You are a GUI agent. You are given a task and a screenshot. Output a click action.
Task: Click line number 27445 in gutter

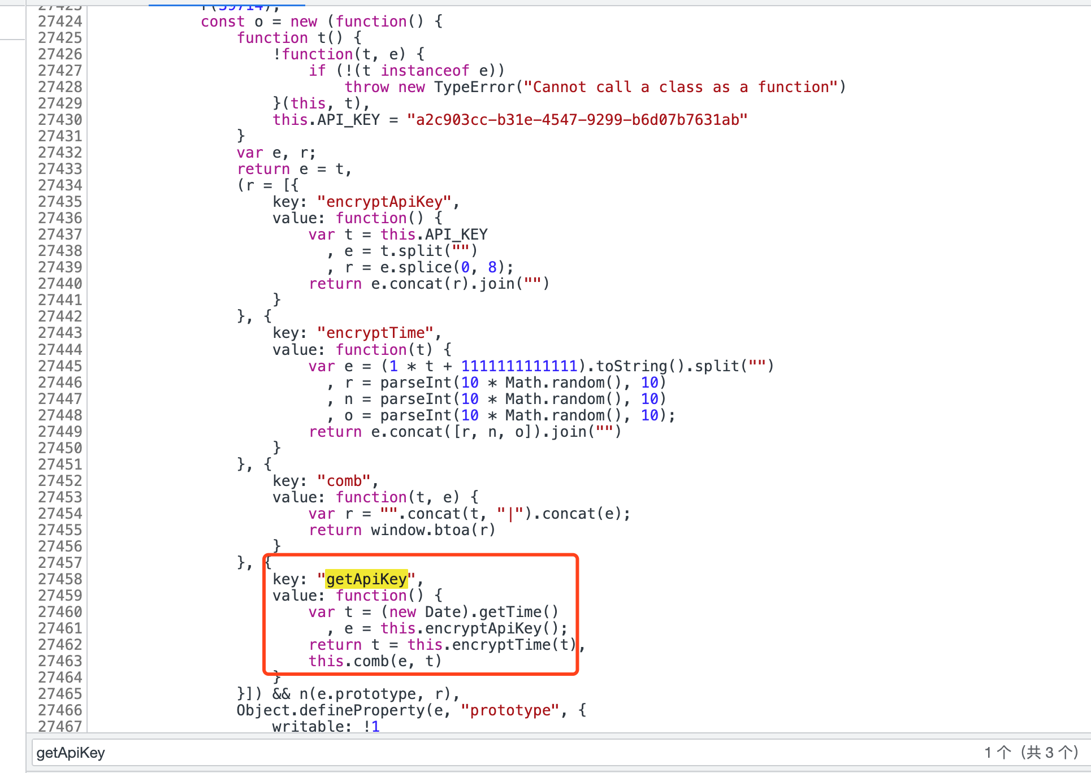[60, 366]
